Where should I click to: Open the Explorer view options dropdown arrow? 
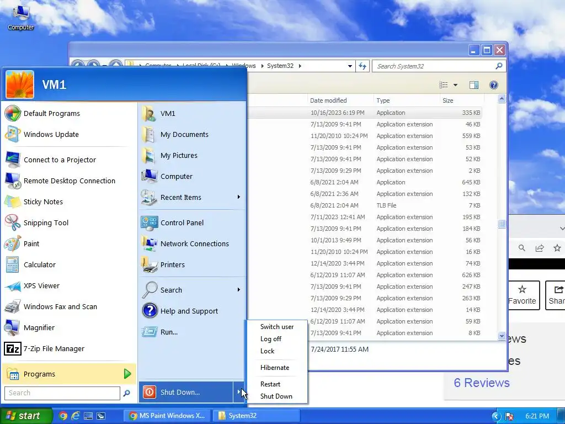[x=455, y=85]
